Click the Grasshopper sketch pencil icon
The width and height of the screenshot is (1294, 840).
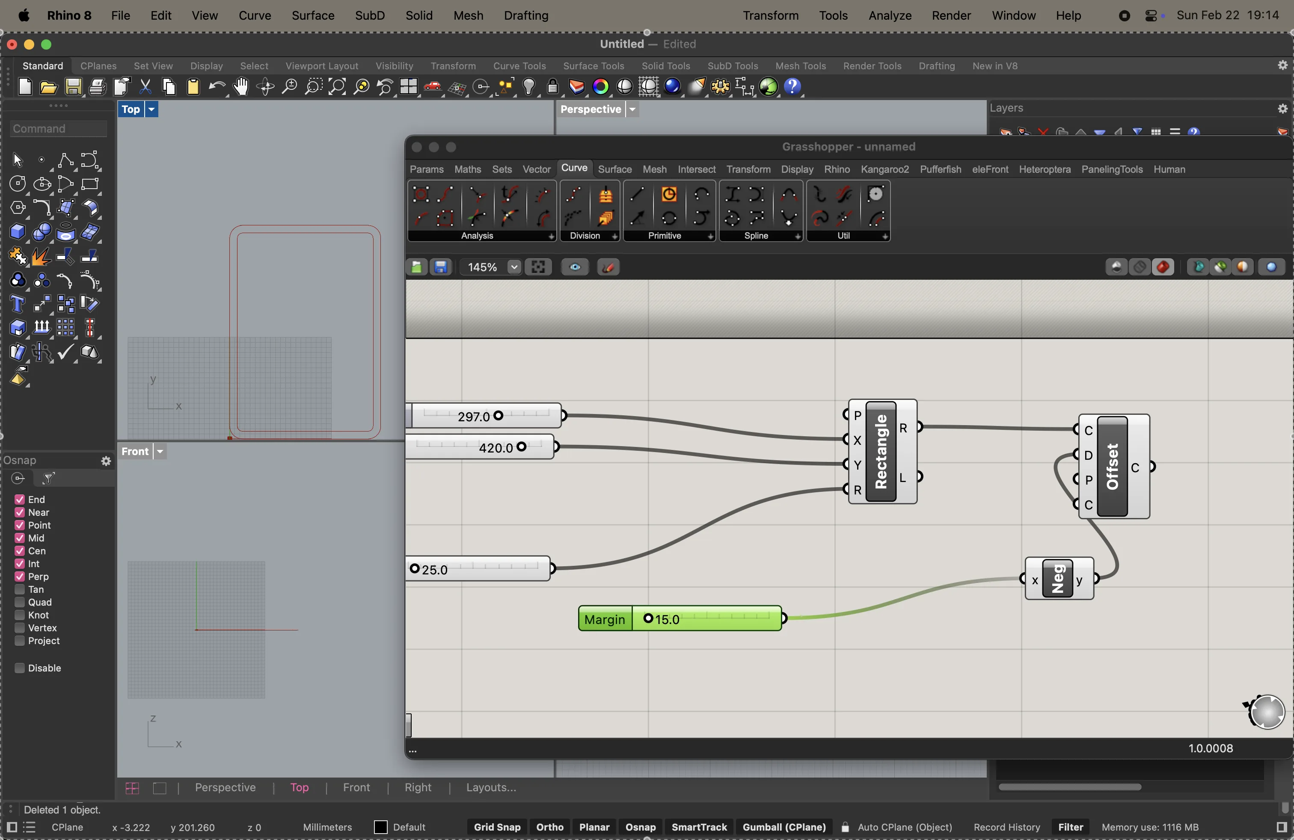tap(608, 267)
